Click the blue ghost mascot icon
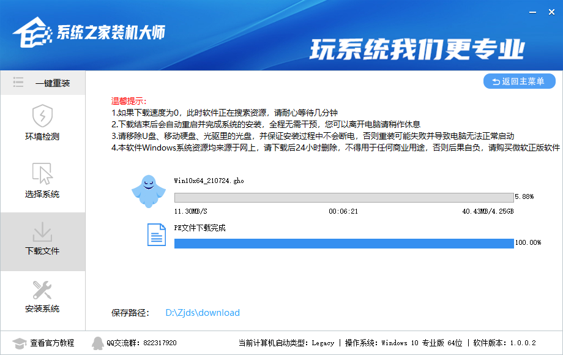This screenshot has height=355, width=563. 149,192
